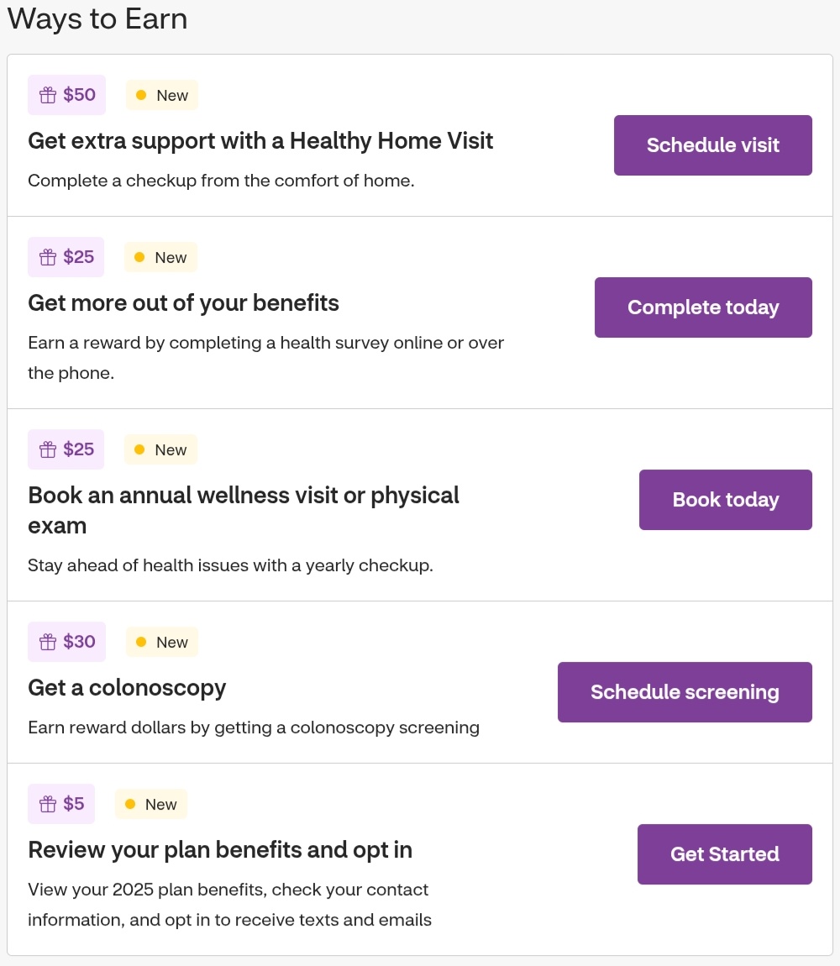
Task: Click the Get Started button
Action: (725, 854)
